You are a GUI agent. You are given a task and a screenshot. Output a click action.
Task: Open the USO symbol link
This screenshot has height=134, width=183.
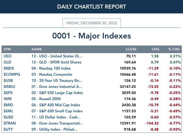(x=7, y=56)
